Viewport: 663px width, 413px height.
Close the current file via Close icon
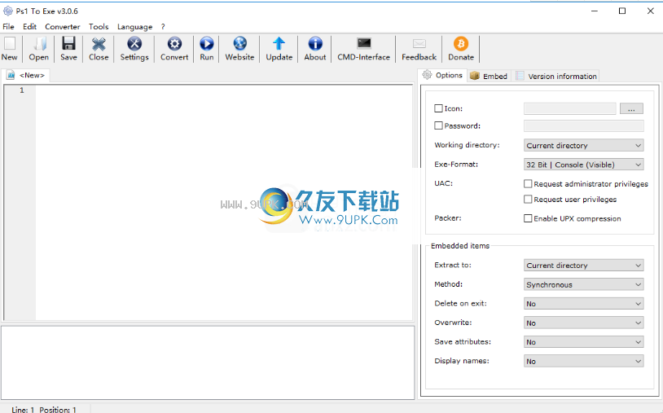pos(99,43)
